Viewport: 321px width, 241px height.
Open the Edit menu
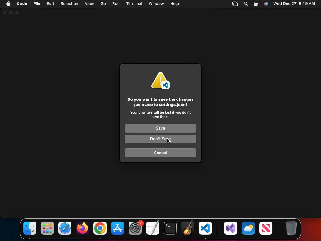tap(50, 4)
